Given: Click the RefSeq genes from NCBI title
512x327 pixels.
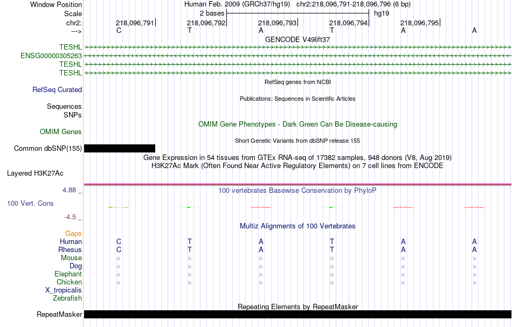Looking at the screenshot, I should pos(297,82).
